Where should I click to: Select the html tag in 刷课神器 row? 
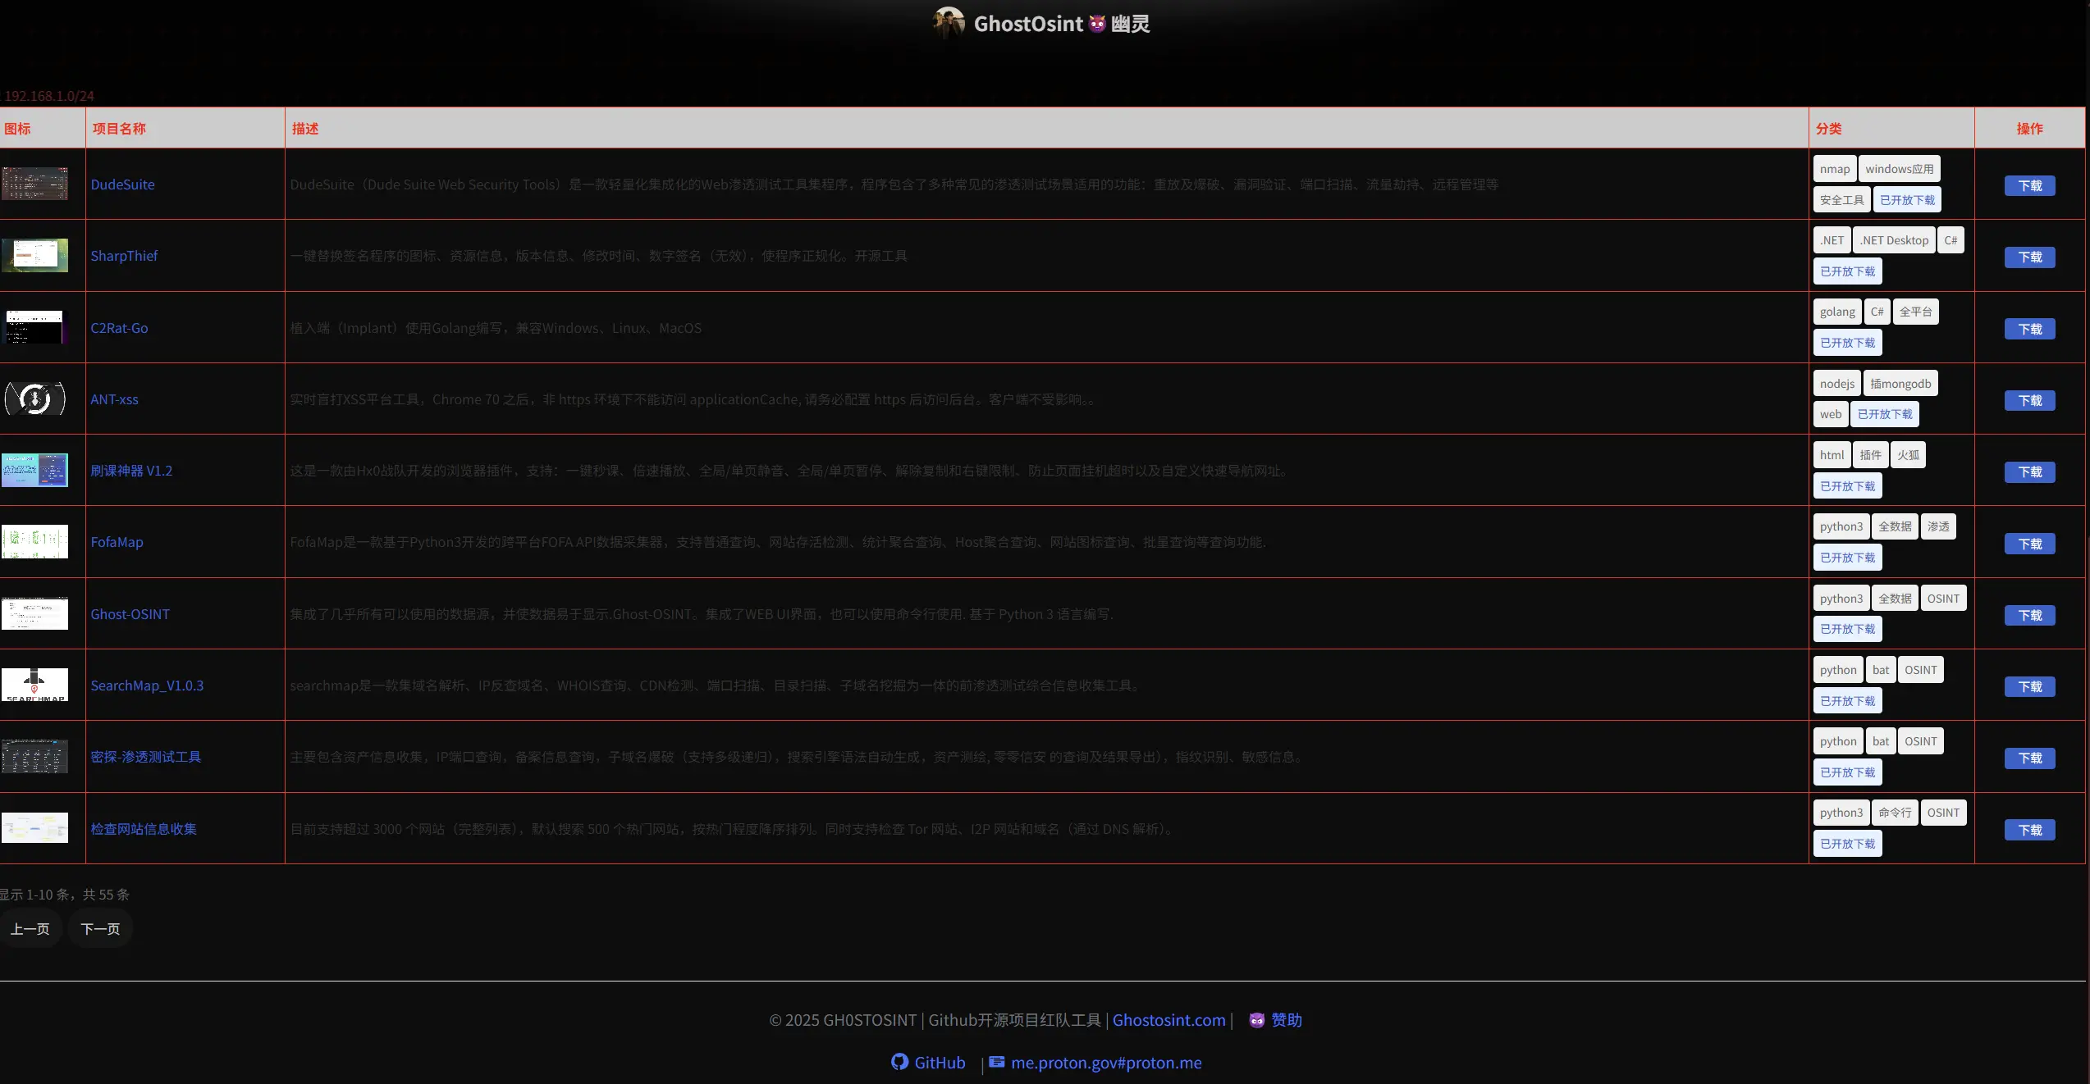pos(1832,455)
